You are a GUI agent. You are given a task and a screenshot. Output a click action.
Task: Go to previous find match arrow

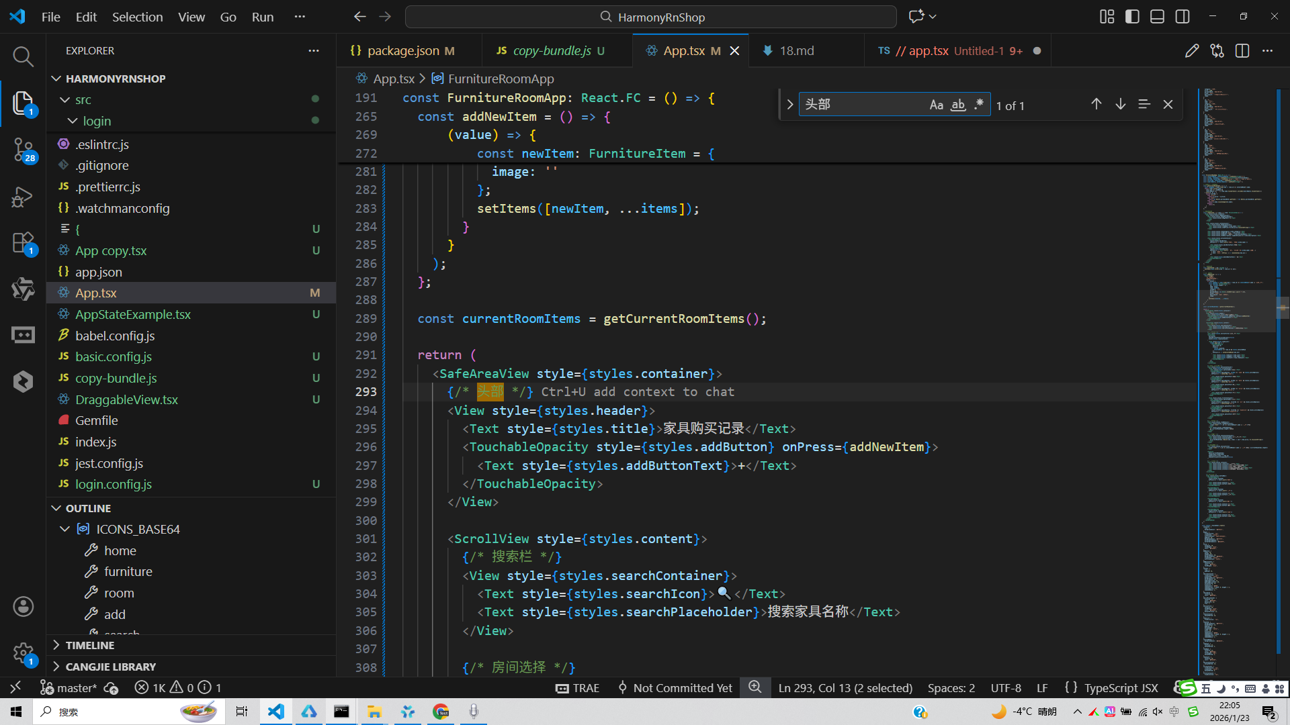click(1096, 104)
